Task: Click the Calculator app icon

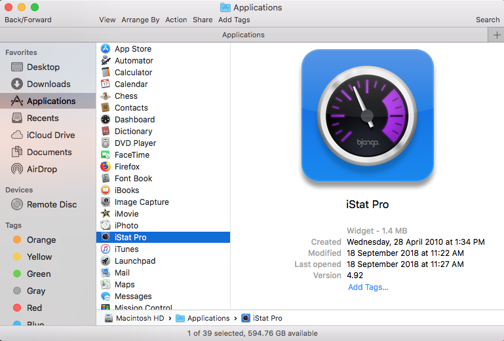Action: [x=106, y=72]
